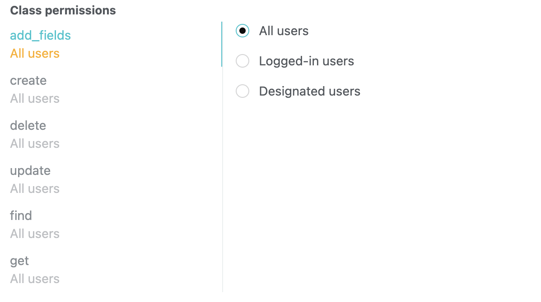The height and width of the screenshot is (302, 541).
Task: Click the "Logged-in users" label text
Action: pos(306,61)
